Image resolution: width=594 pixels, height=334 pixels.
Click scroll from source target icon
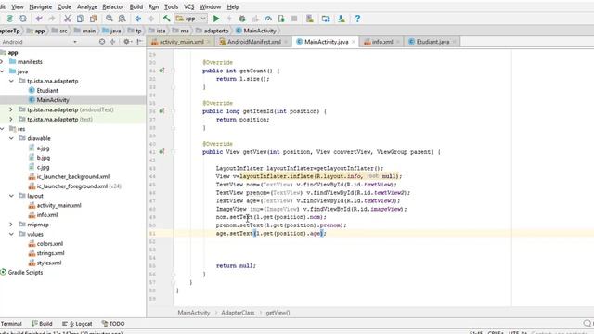pos(102,42)
